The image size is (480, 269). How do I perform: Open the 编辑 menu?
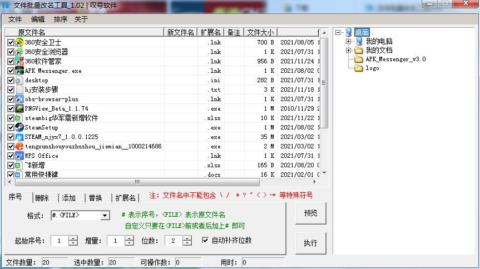[x=38, y=19]
